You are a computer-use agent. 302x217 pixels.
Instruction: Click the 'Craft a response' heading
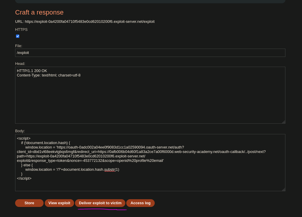click(39, 12)
